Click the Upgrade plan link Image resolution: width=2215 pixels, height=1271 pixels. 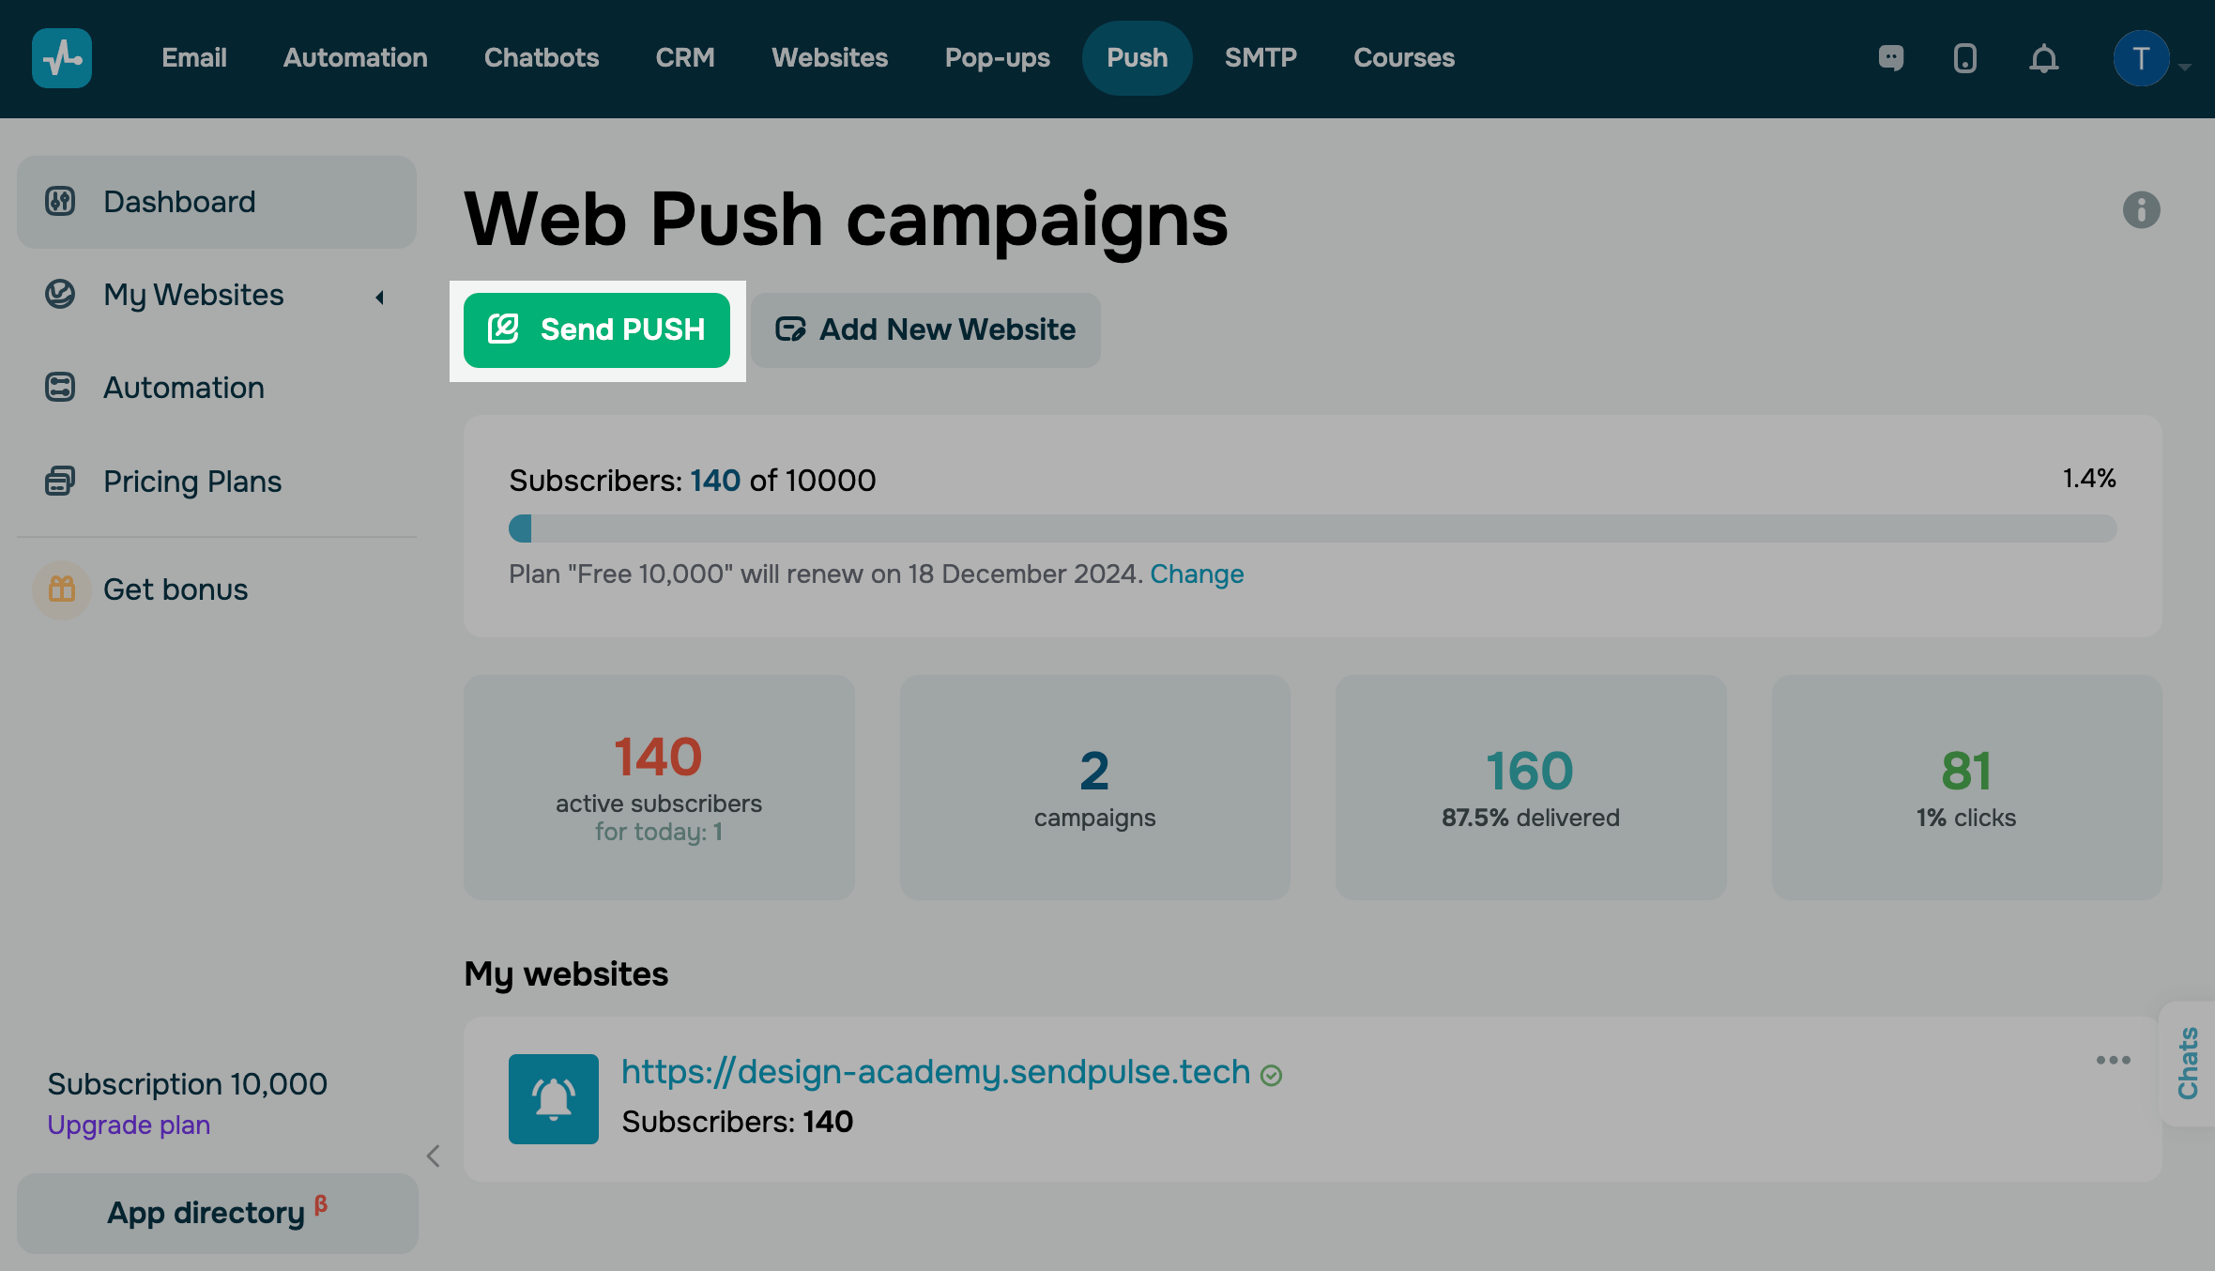[129, 1125]
